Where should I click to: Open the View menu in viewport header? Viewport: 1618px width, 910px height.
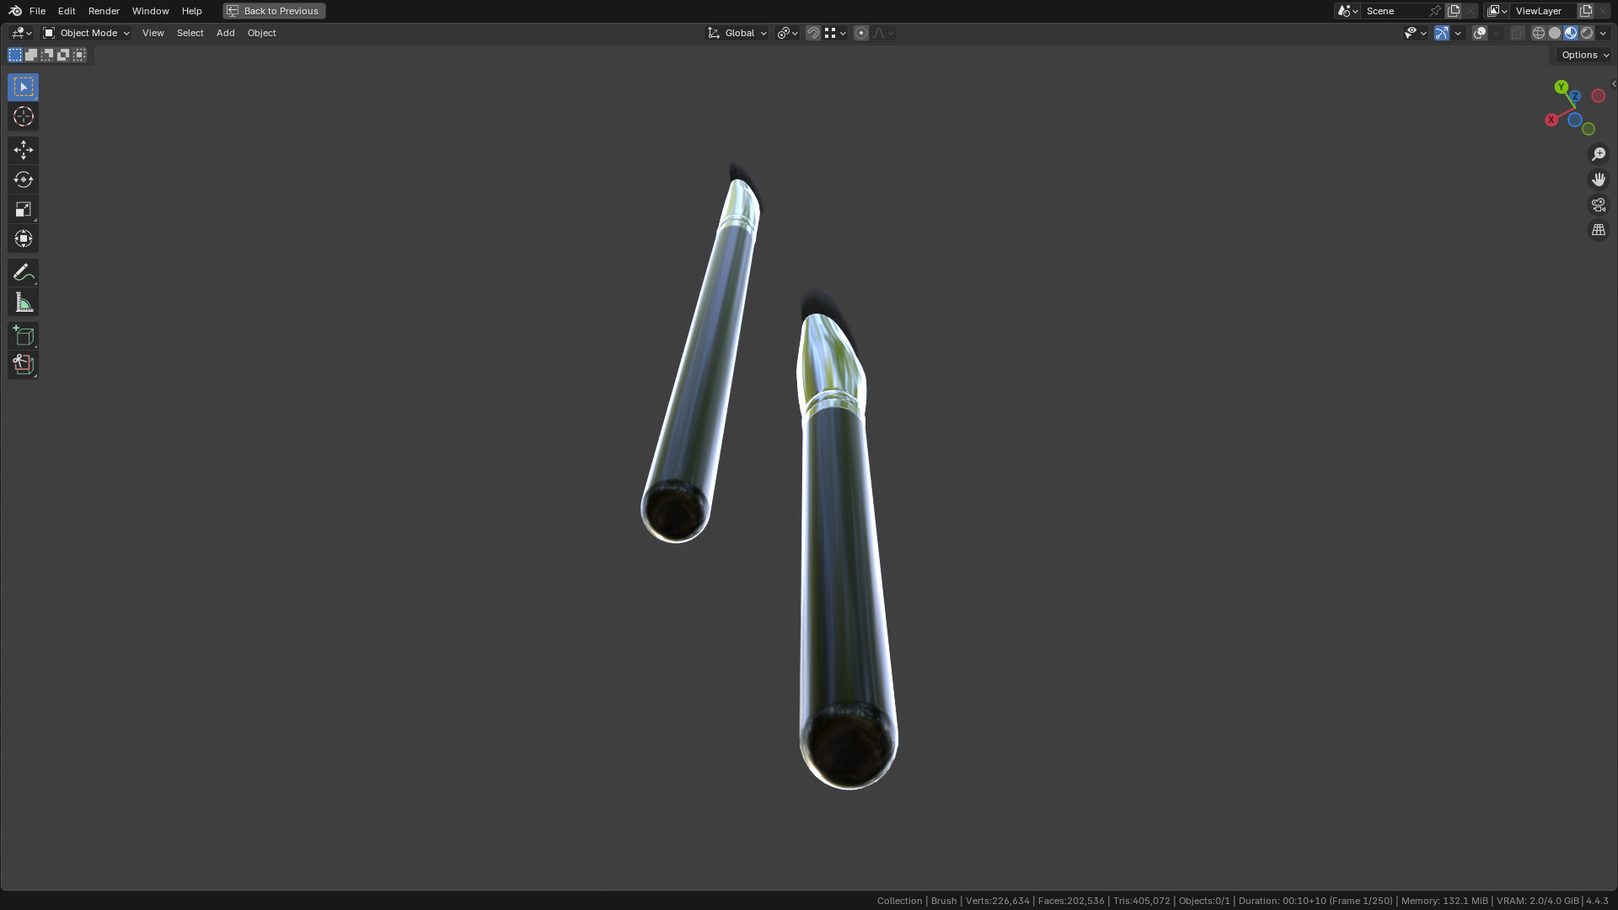pos(153,33)
